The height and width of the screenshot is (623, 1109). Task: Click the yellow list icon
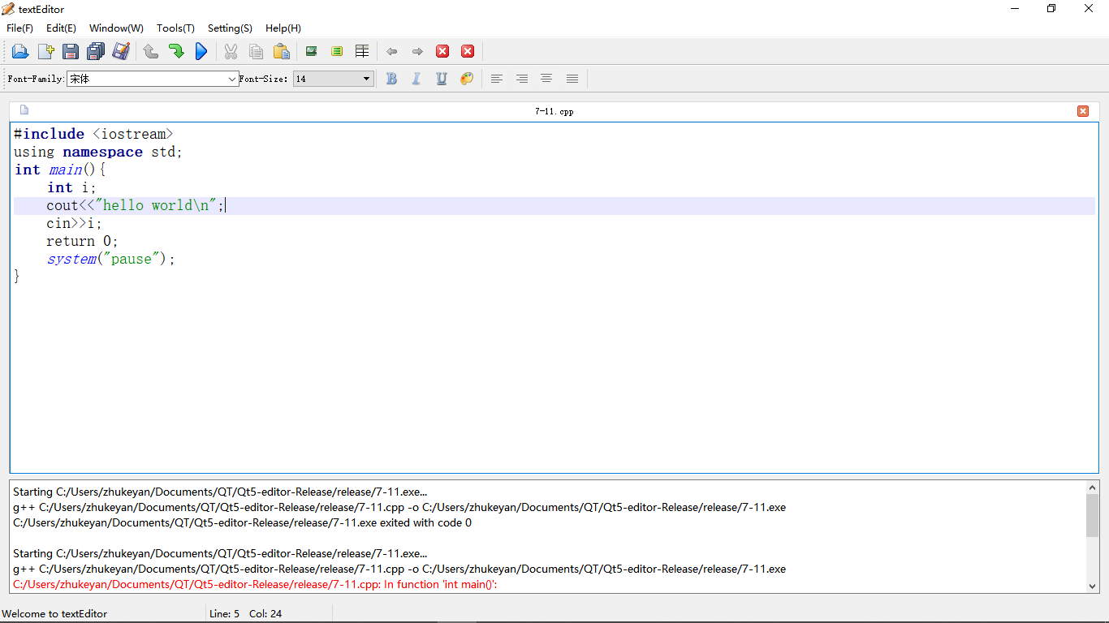coord(337,51)
